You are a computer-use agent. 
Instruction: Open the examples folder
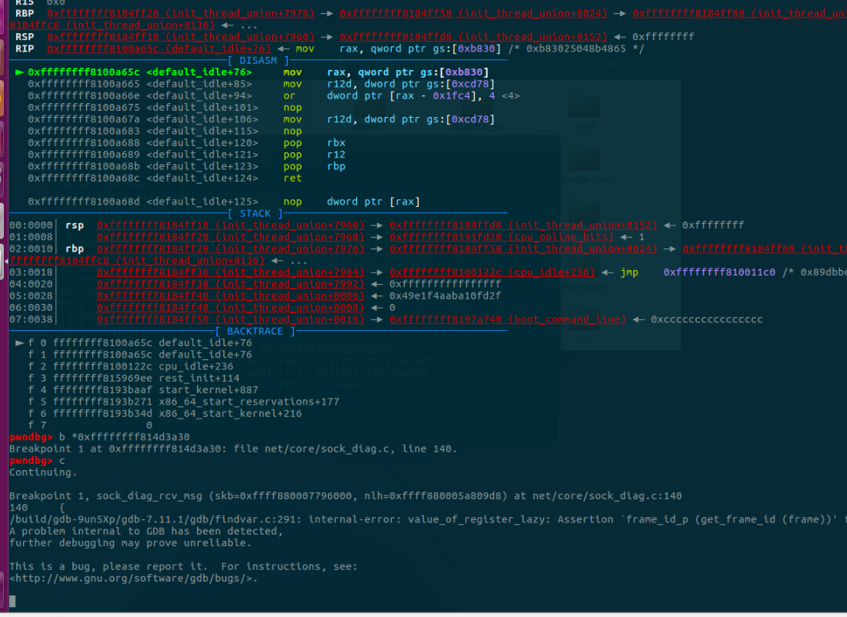(583, 269)
